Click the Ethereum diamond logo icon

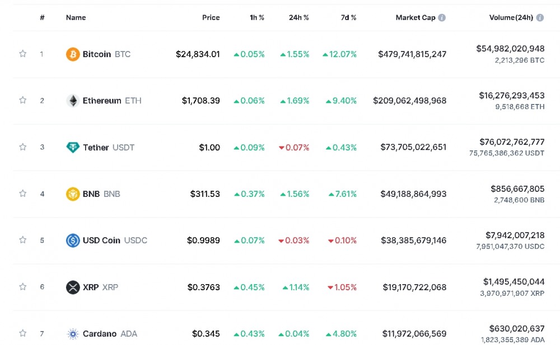73,101
